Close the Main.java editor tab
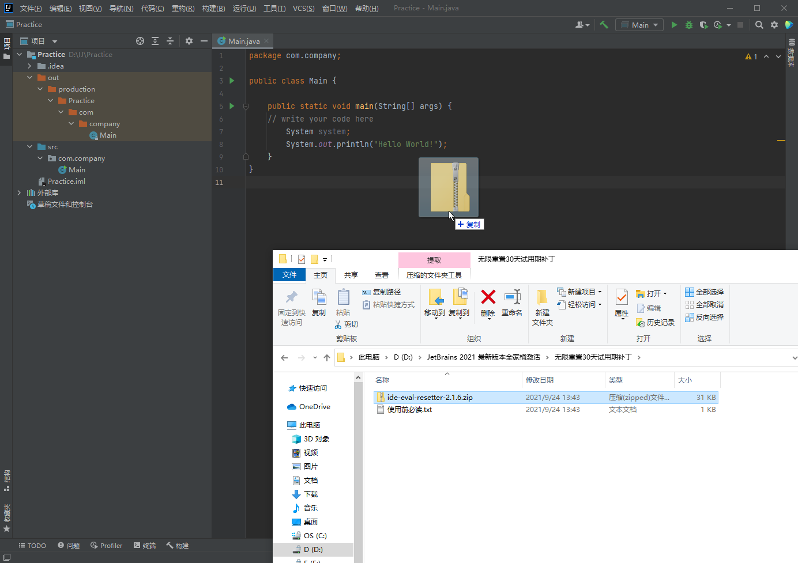The image size is (798, 563). tap(266, 41)
